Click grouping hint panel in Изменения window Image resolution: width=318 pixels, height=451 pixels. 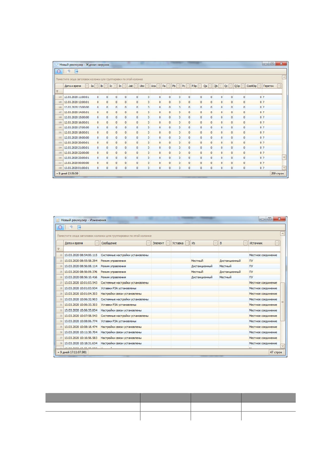168,236
